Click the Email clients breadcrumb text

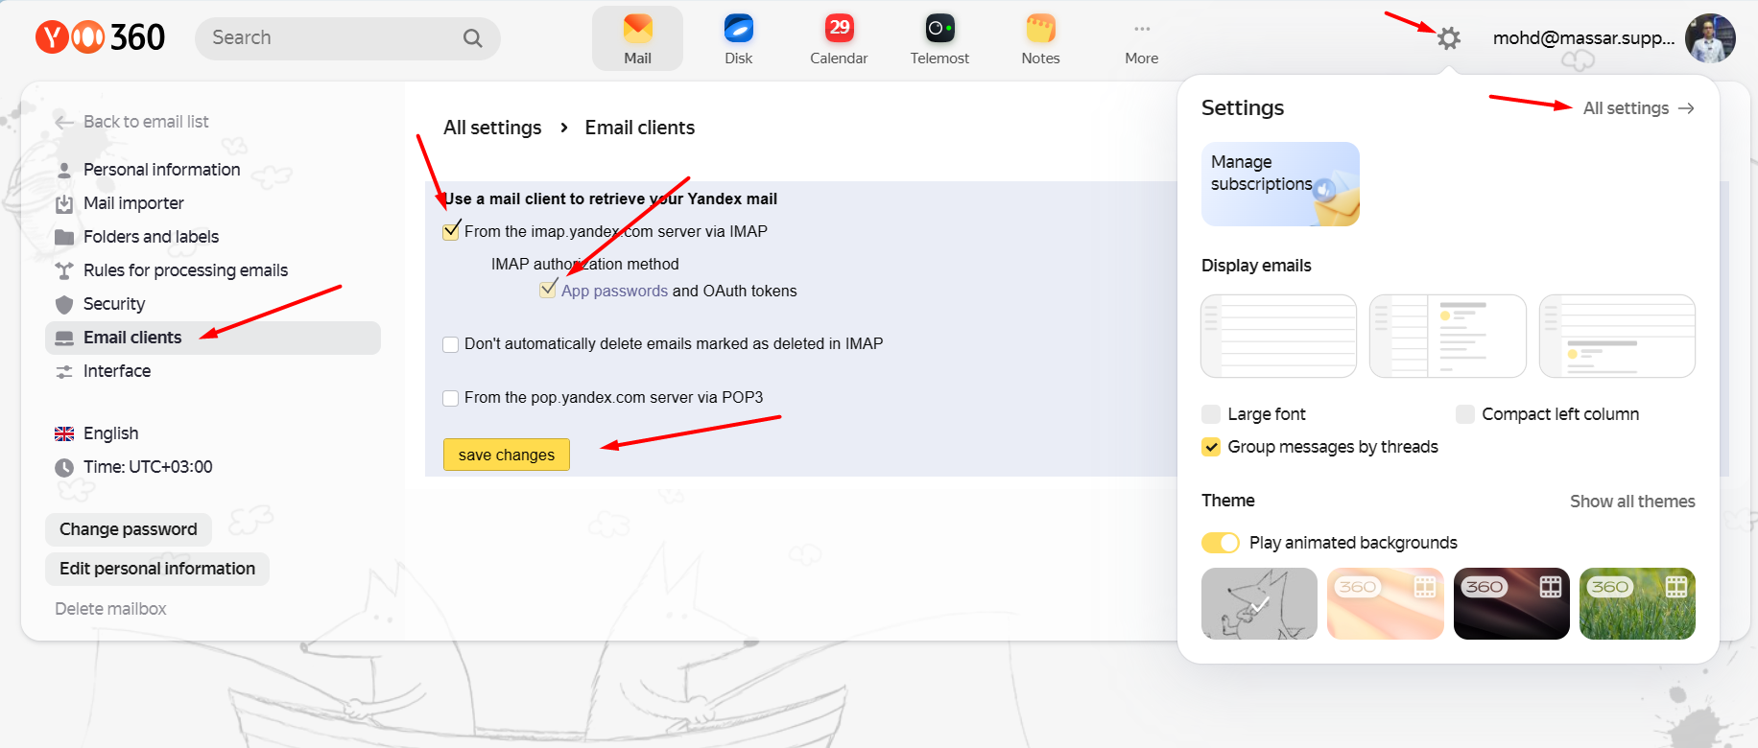tap(639, 128)
